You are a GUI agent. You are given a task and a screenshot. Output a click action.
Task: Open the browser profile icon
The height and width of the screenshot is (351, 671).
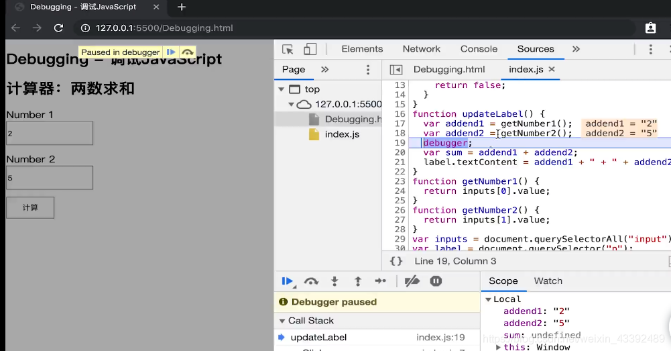[650, 28]
